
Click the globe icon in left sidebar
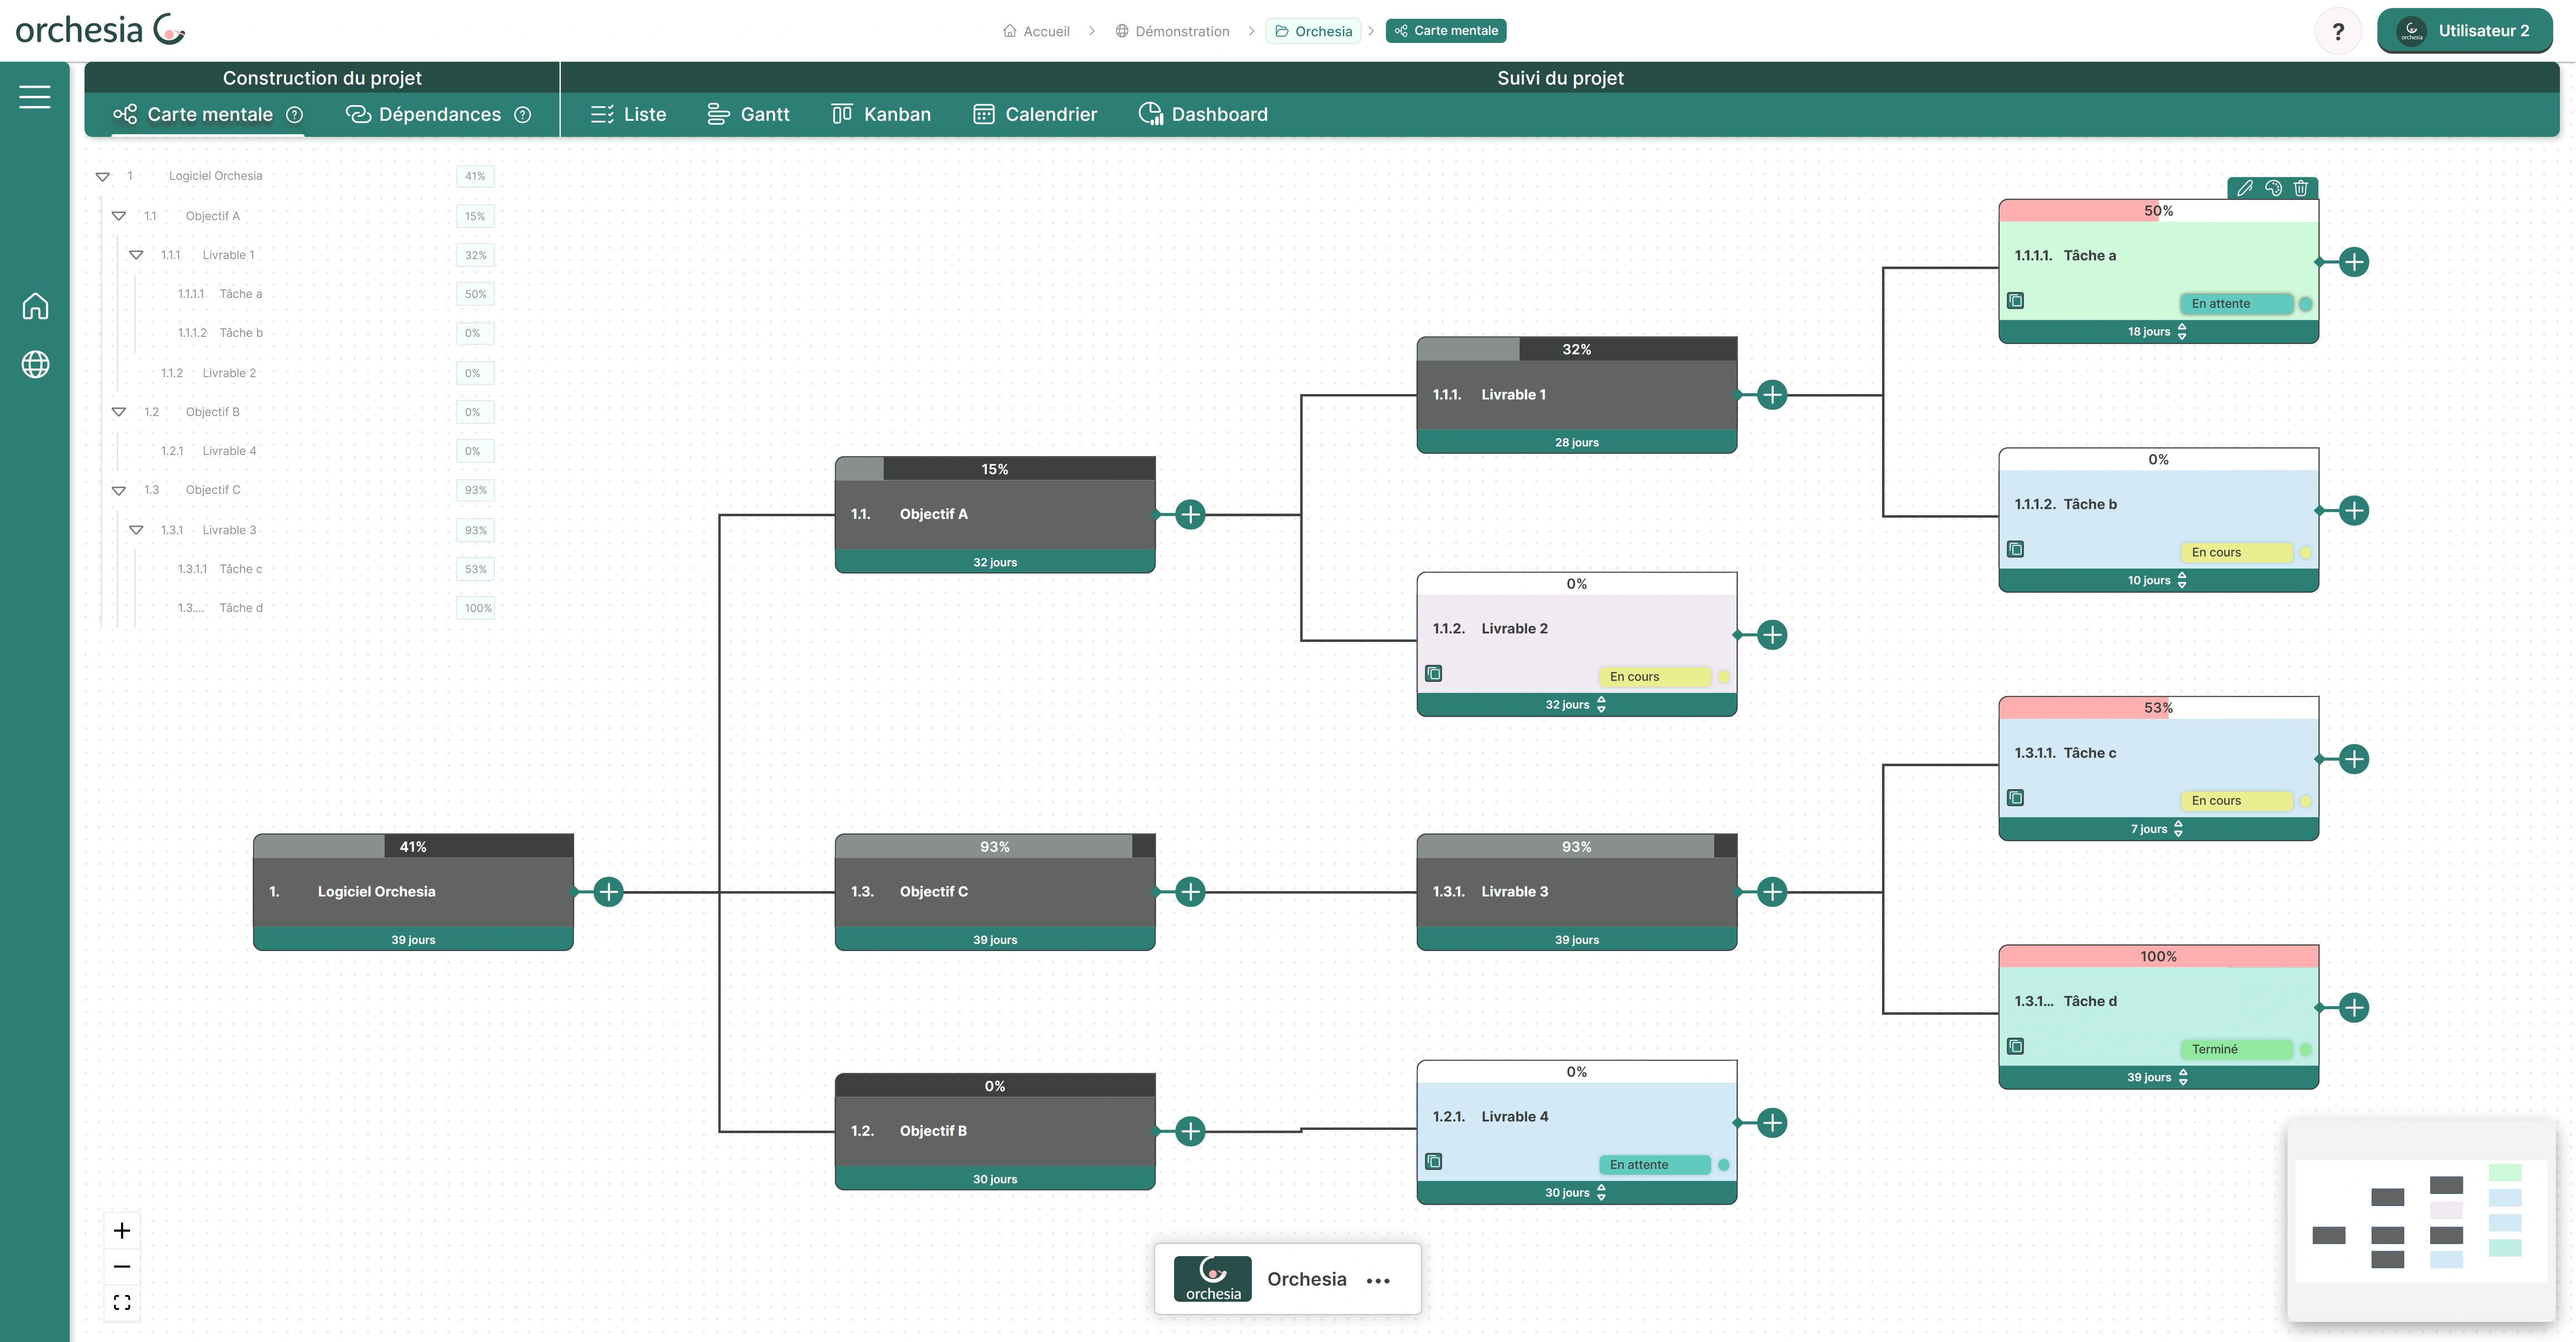35,365
